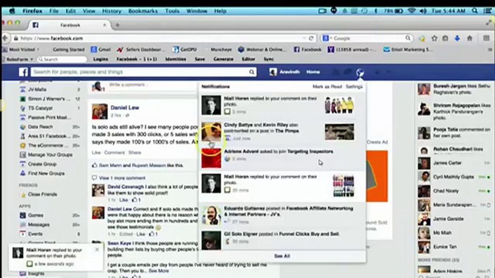Click Close Friends in sidebar
The image size is (495, 278).
pyautogui.click(x=42, y=194)
